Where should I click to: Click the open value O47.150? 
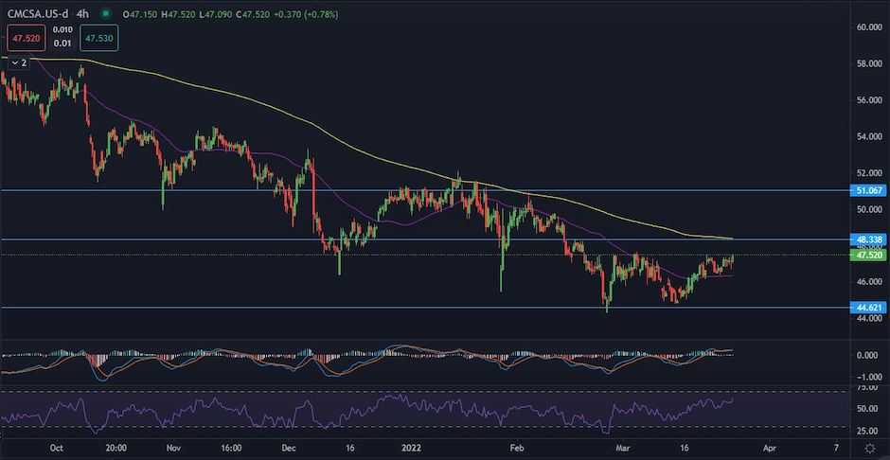click(138, 15)
